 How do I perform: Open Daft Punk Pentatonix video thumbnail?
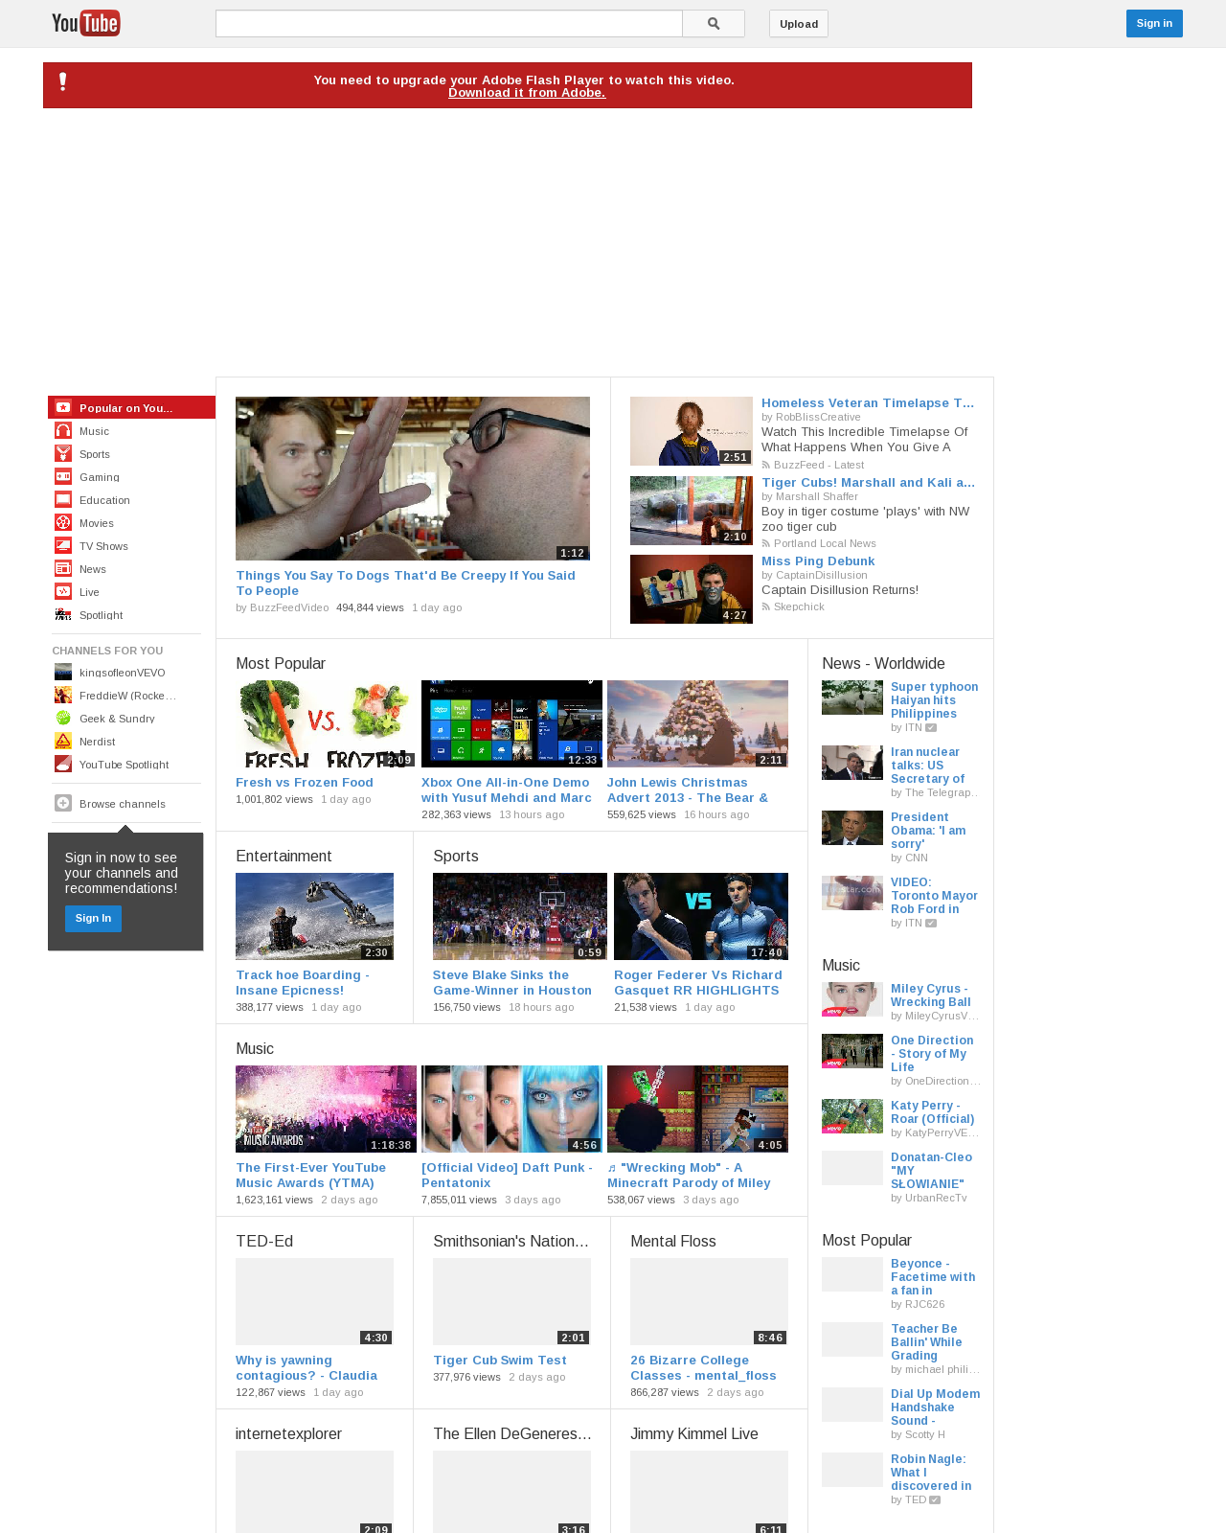(x=511, y=1109)
